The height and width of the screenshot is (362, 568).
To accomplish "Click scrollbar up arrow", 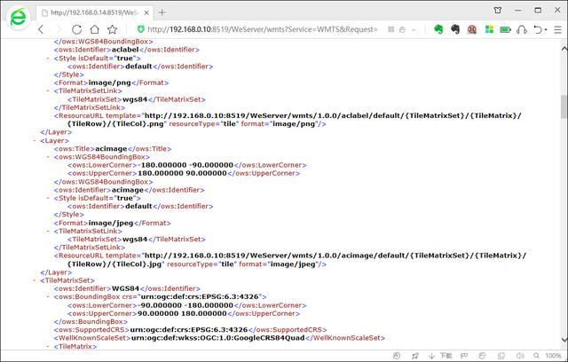I will pos(564,49).
